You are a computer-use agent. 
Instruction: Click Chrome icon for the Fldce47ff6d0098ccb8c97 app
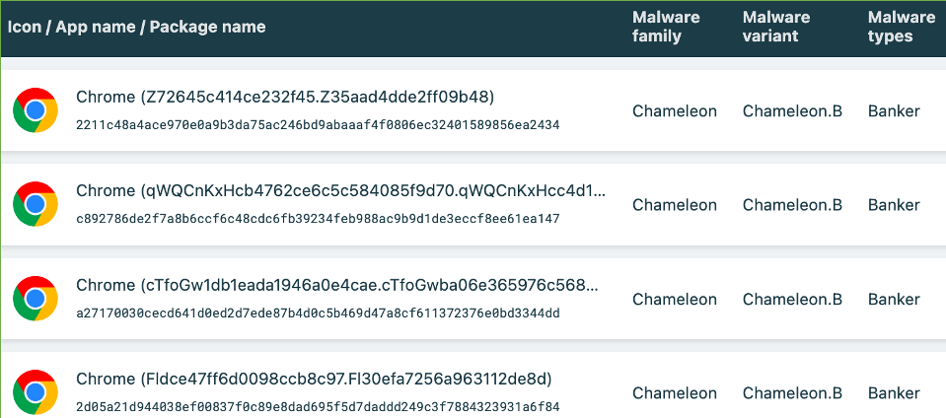click(35, 391)
